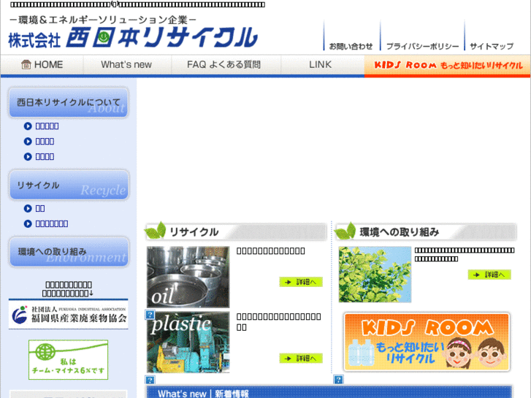Screen dimensions: 531x398
Task: Click 詳細へ button beside green leaves image
Action: 489,275
